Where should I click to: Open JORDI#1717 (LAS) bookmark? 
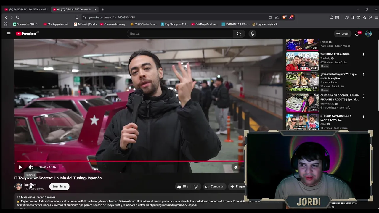[x=235, y=24]
